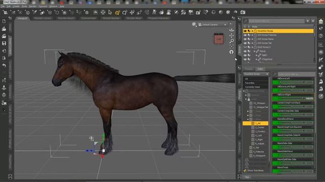The image size is (325, 182).
Task: Click the ManeTwist slider
Action: click(x=293, y=171)
